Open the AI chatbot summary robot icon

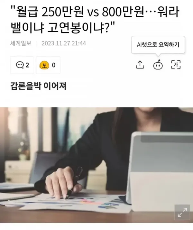pyautogui.click(x=158, y=65)
